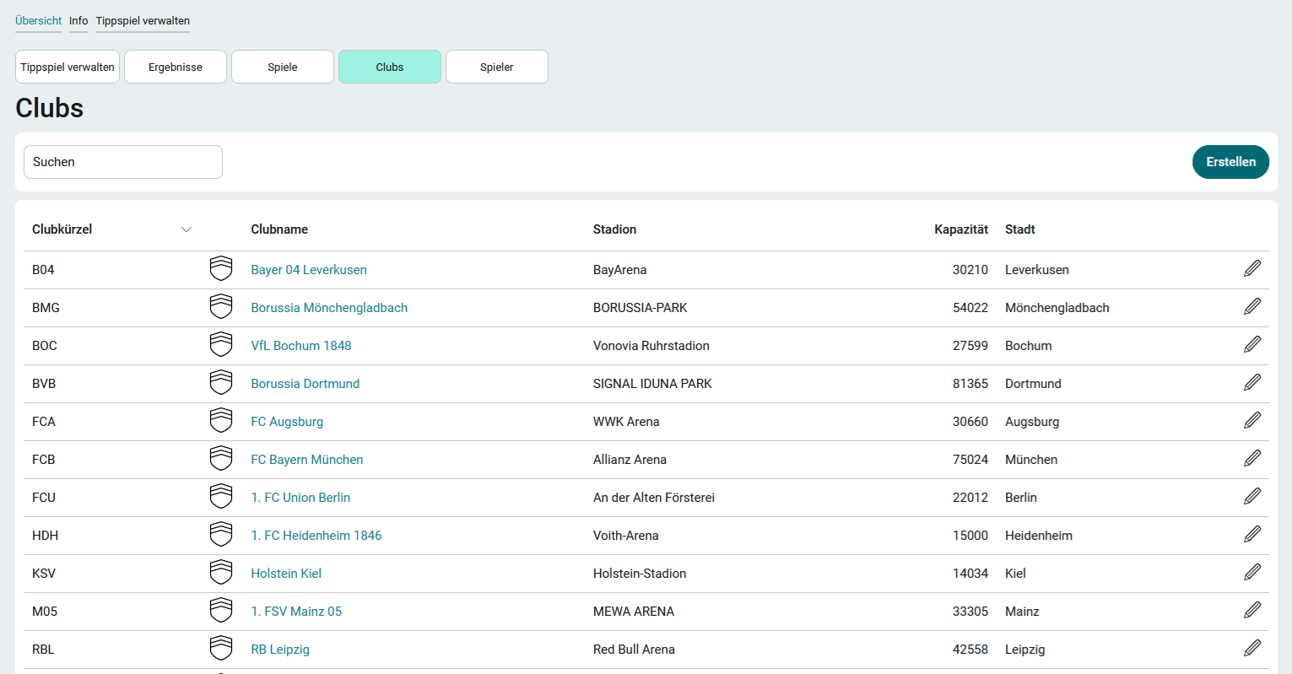Viewport: 1292px width, 674px height.
Task: Open Tippspiel verwalten in the top navigation
Action: pyautogui.click(x=143, y=20)
